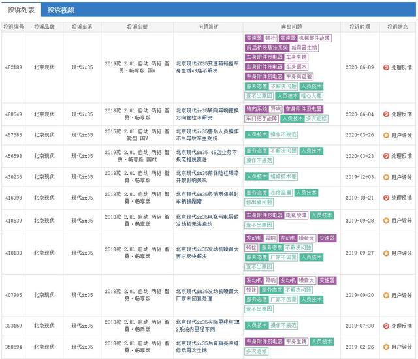Image resolution: width=418 pixels, height=359 pixels.
Task: Click 用户评分 icon for complaint 430236
Action: (x=386, y=177)
